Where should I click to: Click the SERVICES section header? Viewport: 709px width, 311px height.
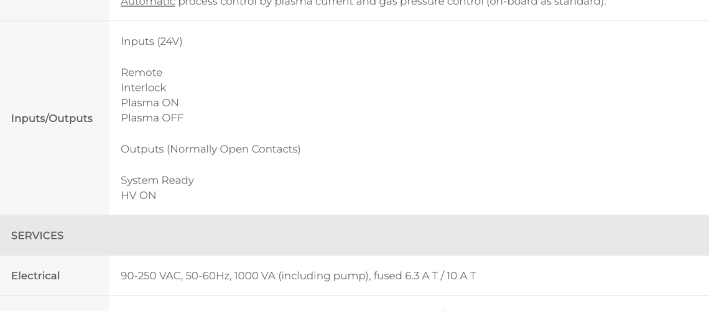coord(37,236)
